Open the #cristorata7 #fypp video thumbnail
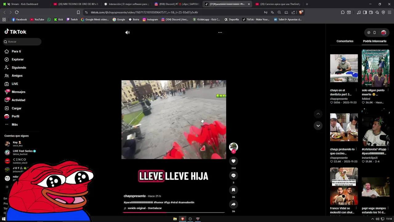 [376, 127]
